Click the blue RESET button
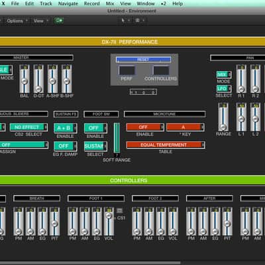Screen dimensions: 265x265 coord(143,60)
